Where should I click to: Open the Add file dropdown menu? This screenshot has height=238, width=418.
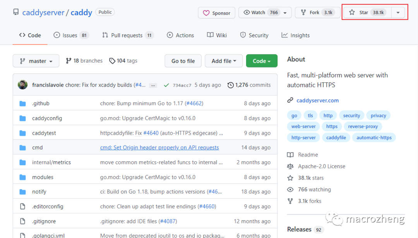coord(224,61)
